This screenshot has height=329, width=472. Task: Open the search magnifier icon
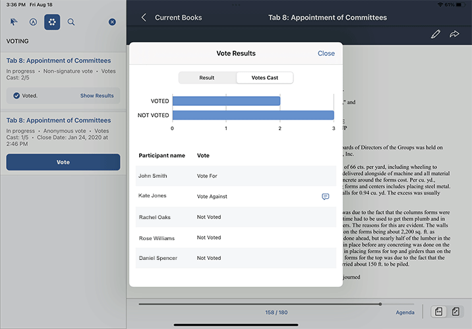(x=71, y=22)
